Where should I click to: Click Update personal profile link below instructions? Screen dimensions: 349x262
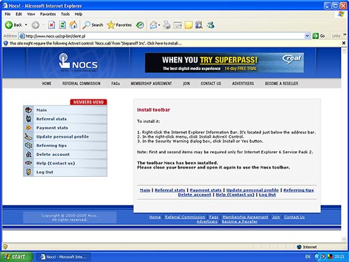click(252, 190)
